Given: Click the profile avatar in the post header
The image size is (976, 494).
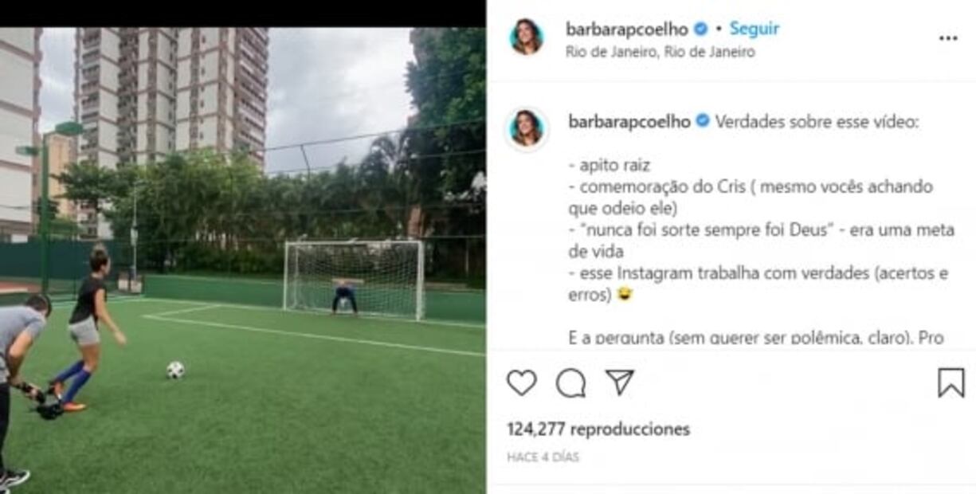Looking at the screenshot, I should [527, 37].
